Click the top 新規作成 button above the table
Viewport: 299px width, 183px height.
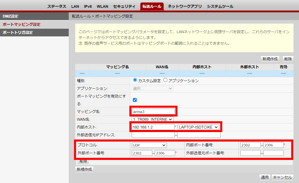270,59
